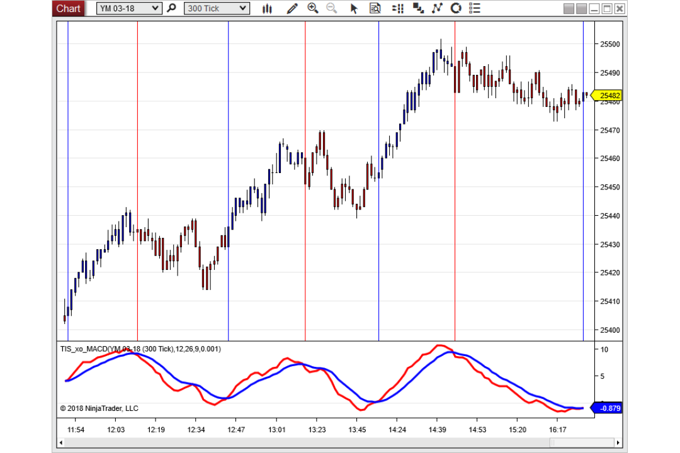This screenshot has height=453, width=680.
Task: Click the 25450 price axis label
Action: [x=609, y=187]
